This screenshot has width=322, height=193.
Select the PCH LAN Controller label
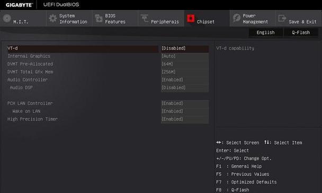coord(30,103)
